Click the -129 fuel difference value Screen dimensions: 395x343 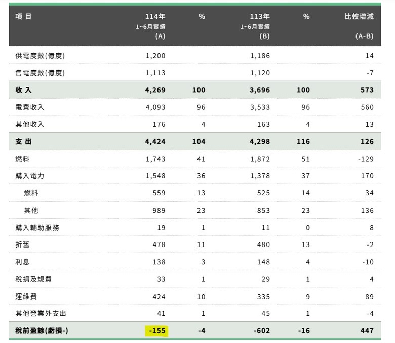[366, 159]
